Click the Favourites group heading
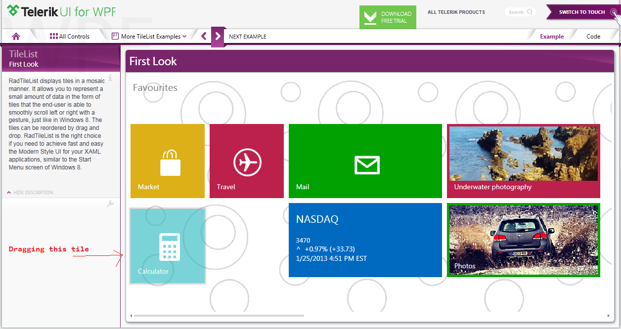Screen dimensions: 621x329 (x=155, y=87)
